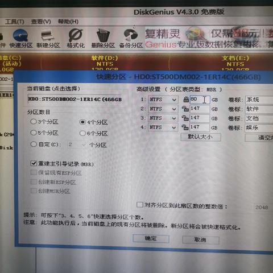Click the 确定 OK button
Image resolution: width=273 pixels, height=273 pixels.
click(x=151, y=238)
